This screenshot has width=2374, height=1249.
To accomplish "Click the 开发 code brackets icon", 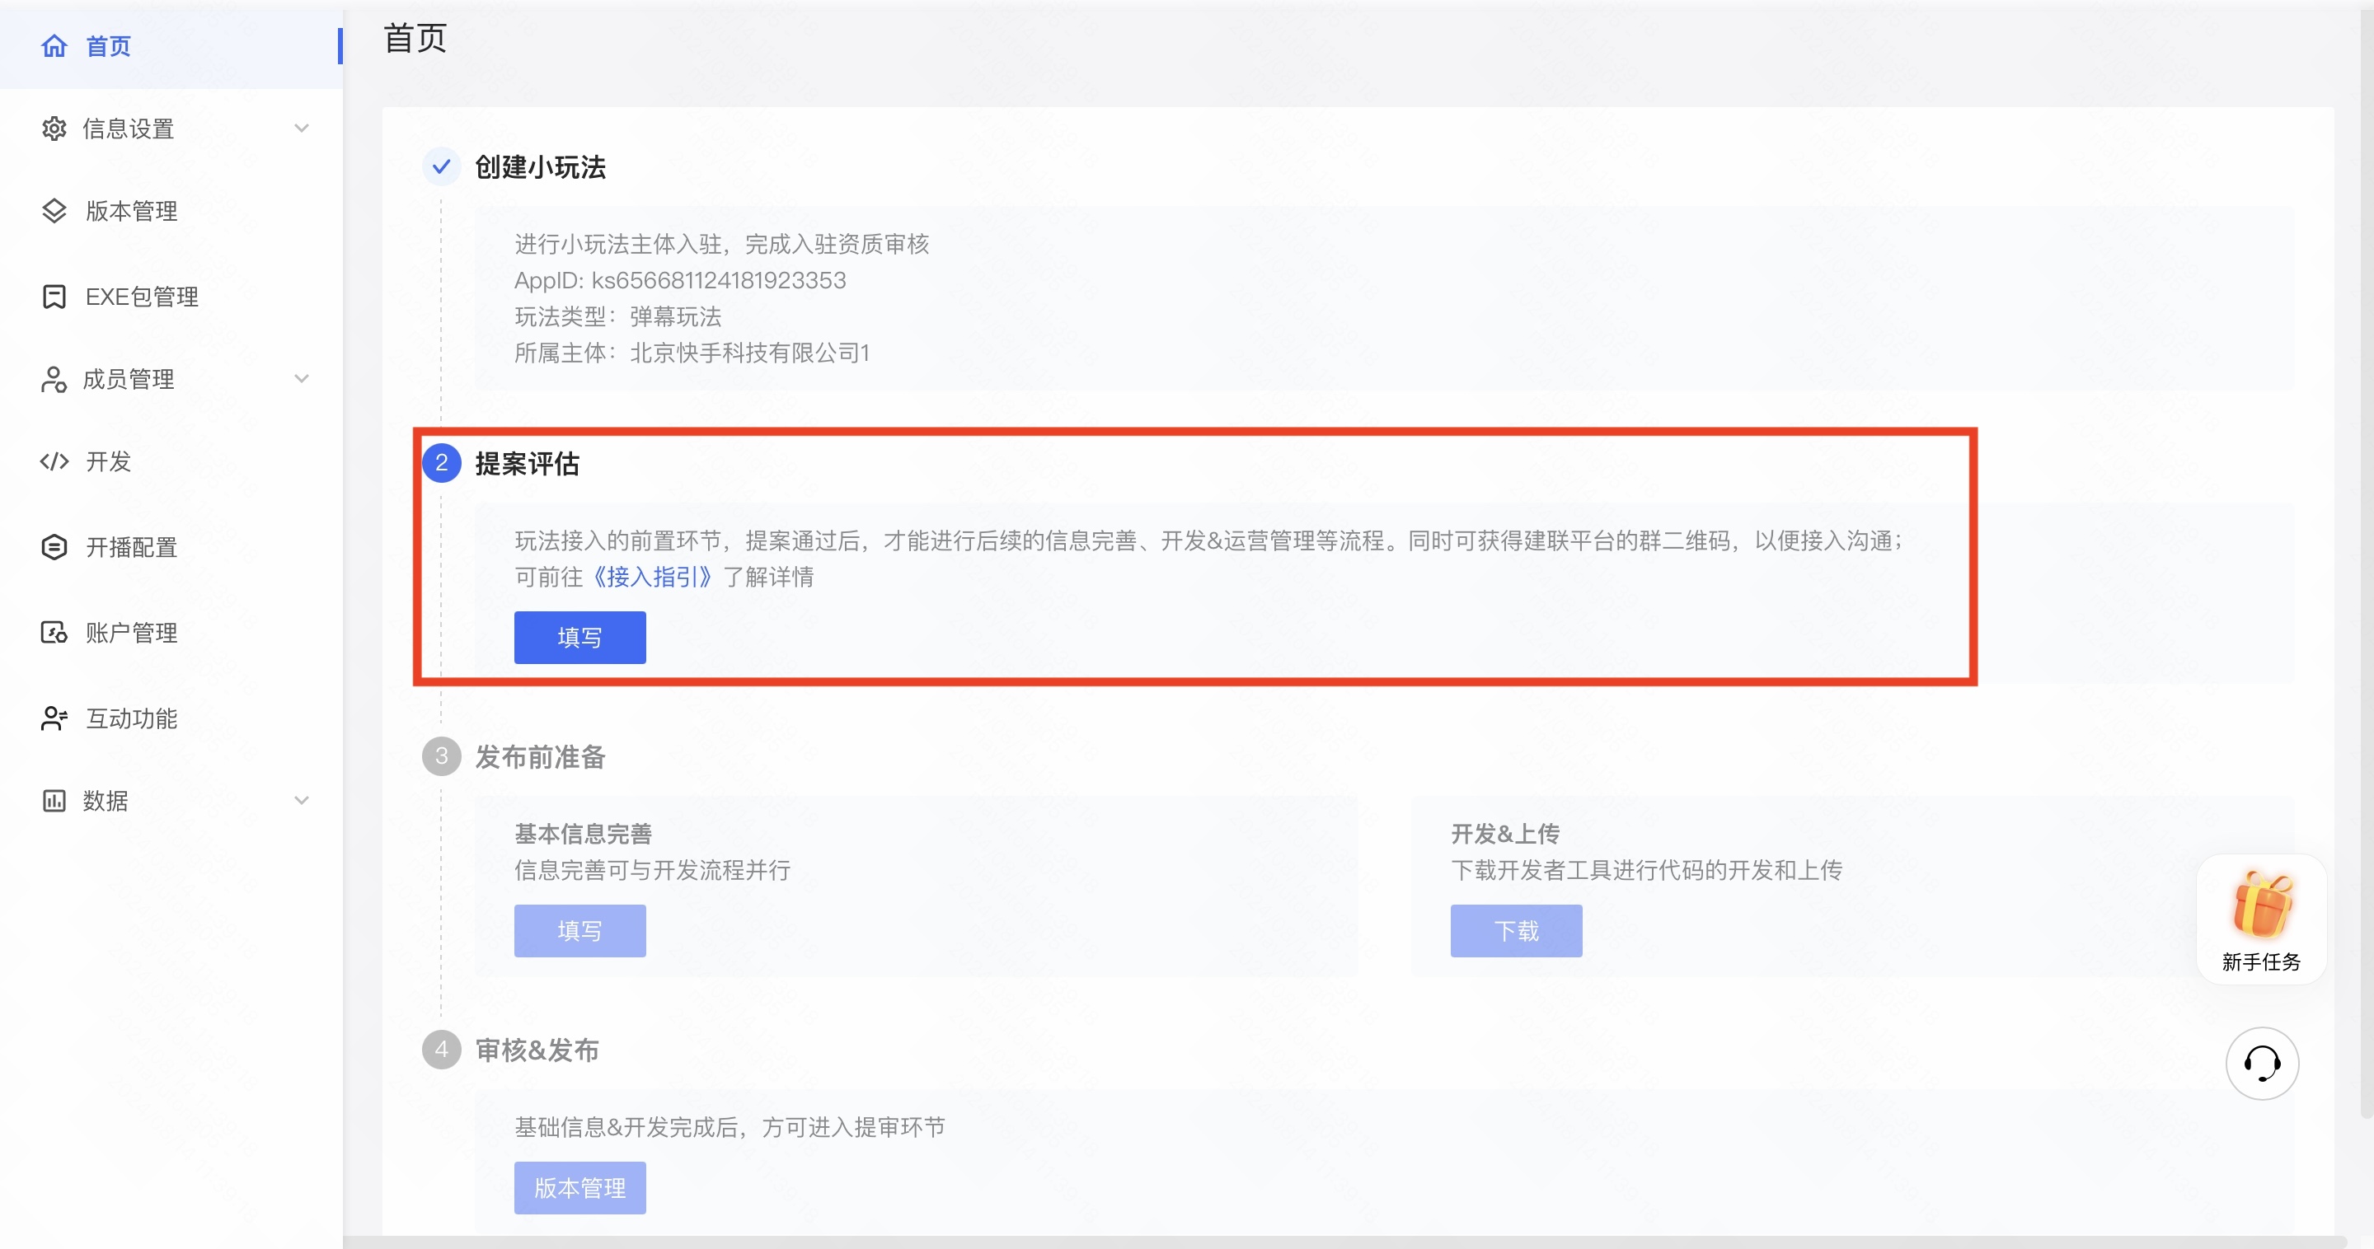I will pos(54,461).
